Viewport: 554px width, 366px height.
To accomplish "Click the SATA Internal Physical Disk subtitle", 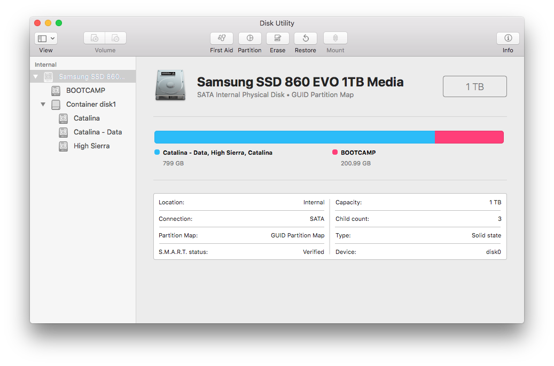I will [276, 94].
